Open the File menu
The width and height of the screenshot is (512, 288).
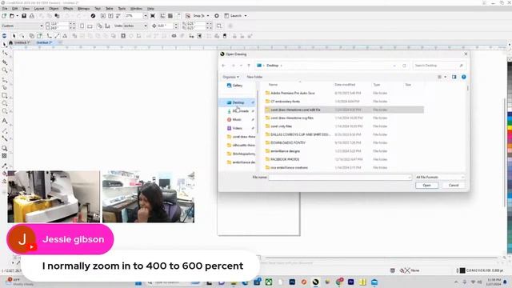(x=5, y=9)
